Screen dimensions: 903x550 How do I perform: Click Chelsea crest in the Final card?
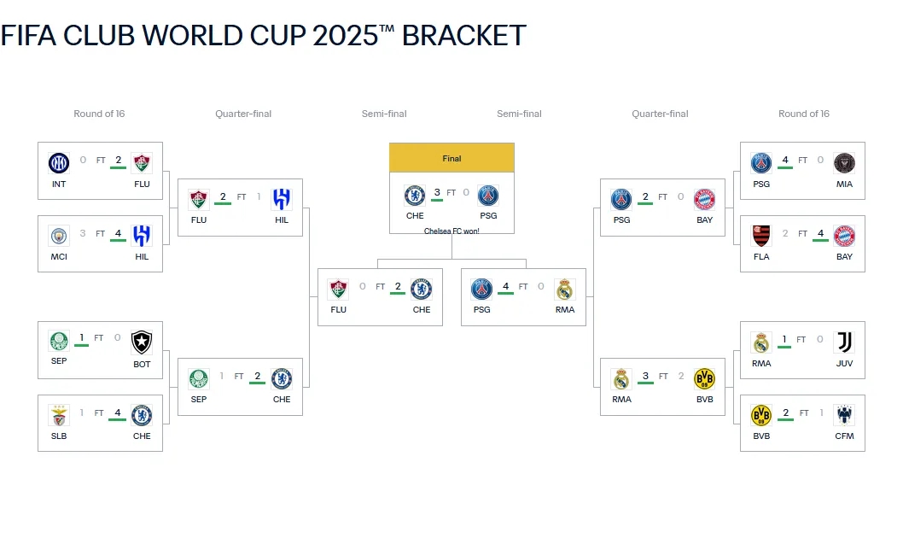[x=415, y=196]
